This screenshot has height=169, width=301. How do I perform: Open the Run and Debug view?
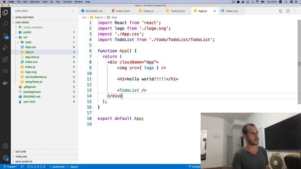[x=5, y=47]
